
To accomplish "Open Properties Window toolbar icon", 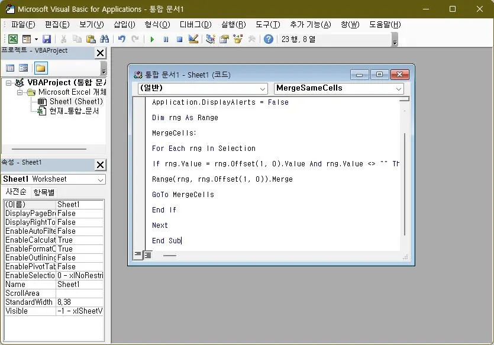I will pos(224,39).
